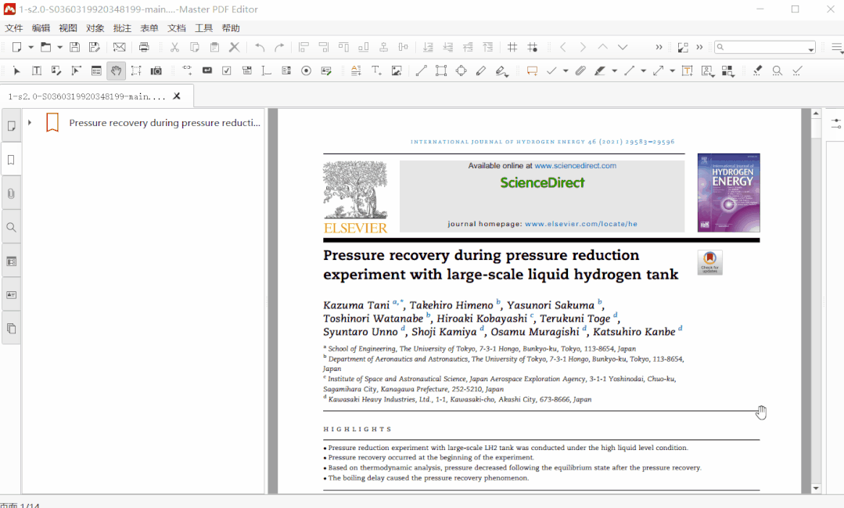Viewport: 844px width, 508px height.
Task: Add a Checkbox form field tool
Action: [x=227, y=70]
